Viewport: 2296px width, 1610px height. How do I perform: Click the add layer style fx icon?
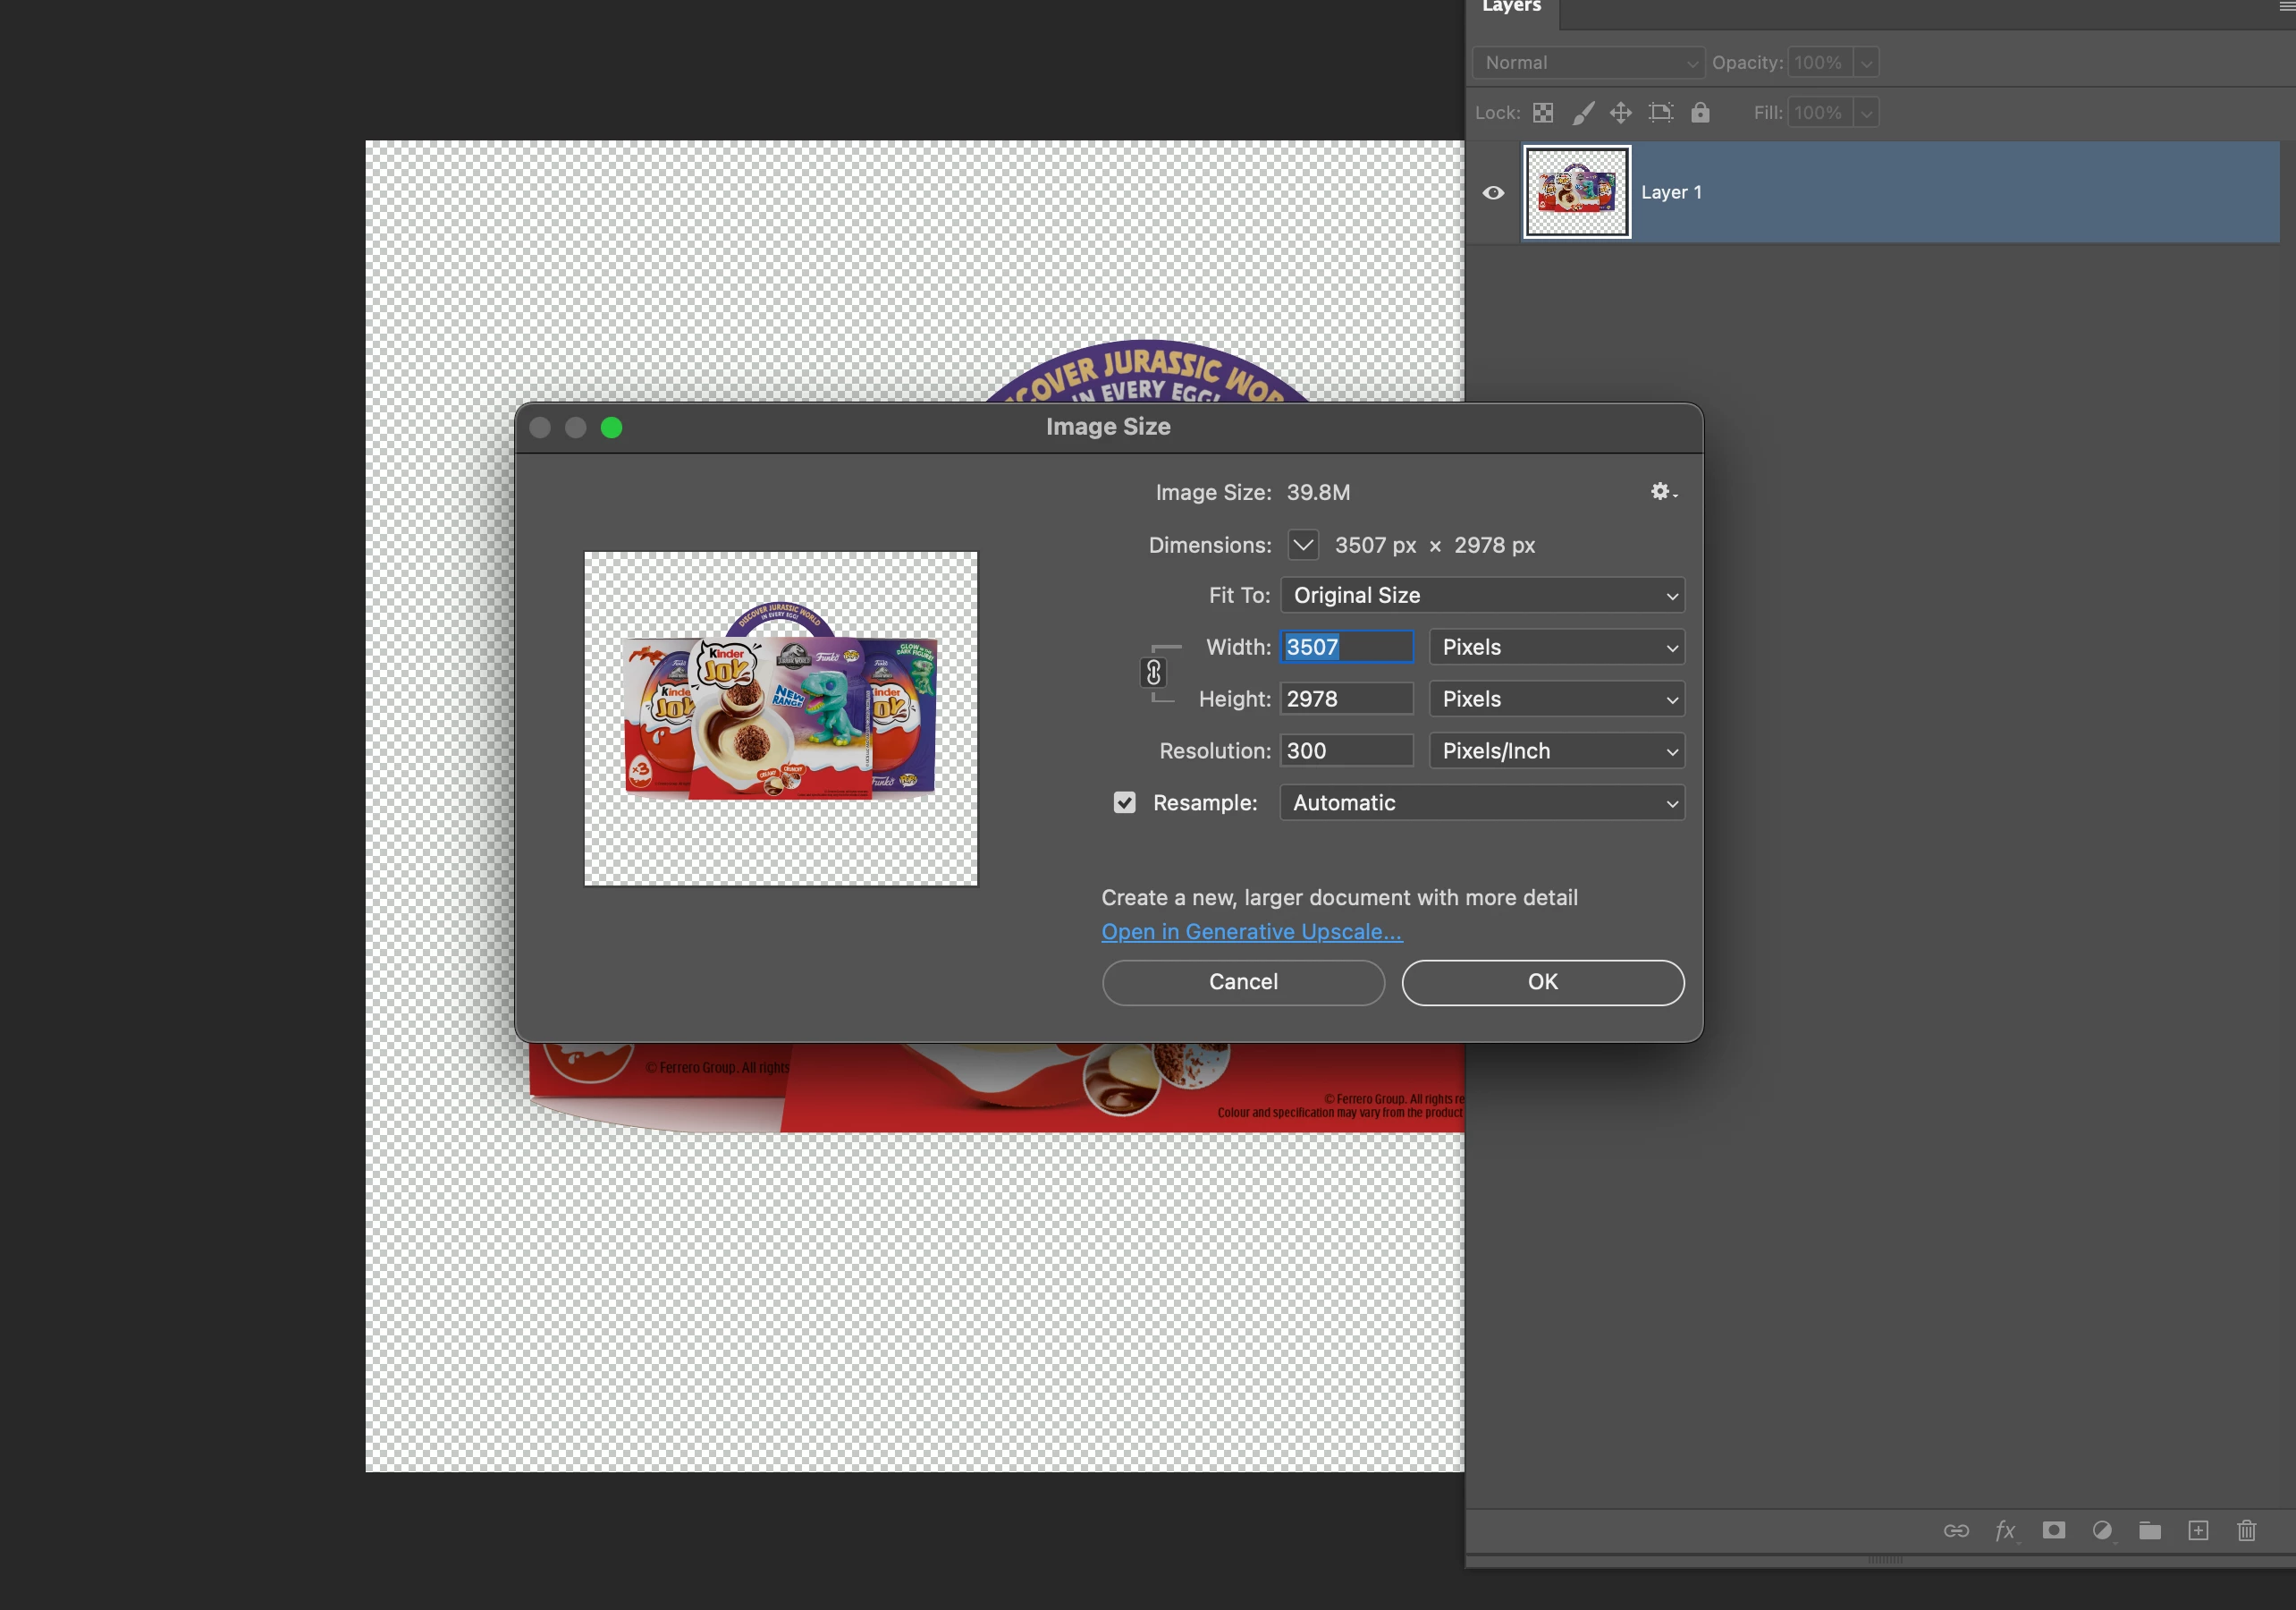click(x=2005, y=1530)
